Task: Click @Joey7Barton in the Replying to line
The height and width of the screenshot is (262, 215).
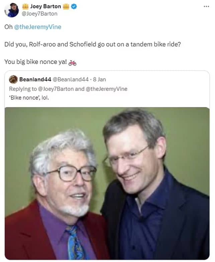Action: click(56, 89)
